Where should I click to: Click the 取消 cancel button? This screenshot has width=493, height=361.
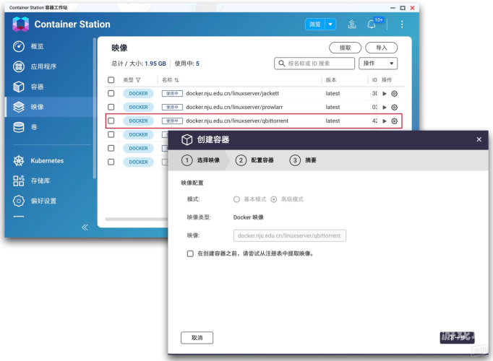pyautogui.click(x=197, y=338)
